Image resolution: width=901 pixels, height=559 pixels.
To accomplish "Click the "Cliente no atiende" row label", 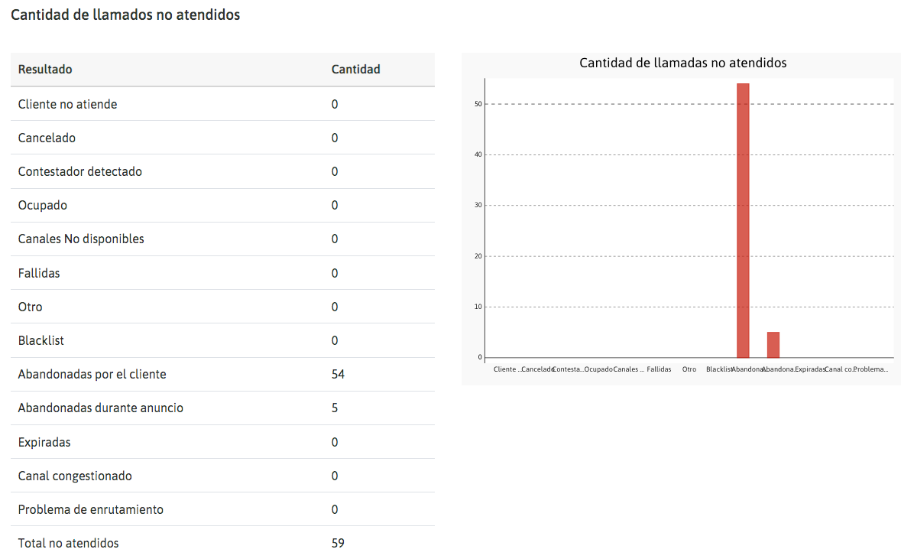I will (x=68, y=104).
